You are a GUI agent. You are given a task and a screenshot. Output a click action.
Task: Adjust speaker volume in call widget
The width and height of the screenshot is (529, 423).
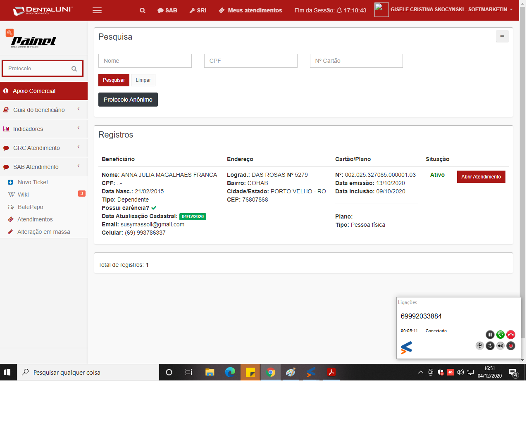[x=500, y=346]
